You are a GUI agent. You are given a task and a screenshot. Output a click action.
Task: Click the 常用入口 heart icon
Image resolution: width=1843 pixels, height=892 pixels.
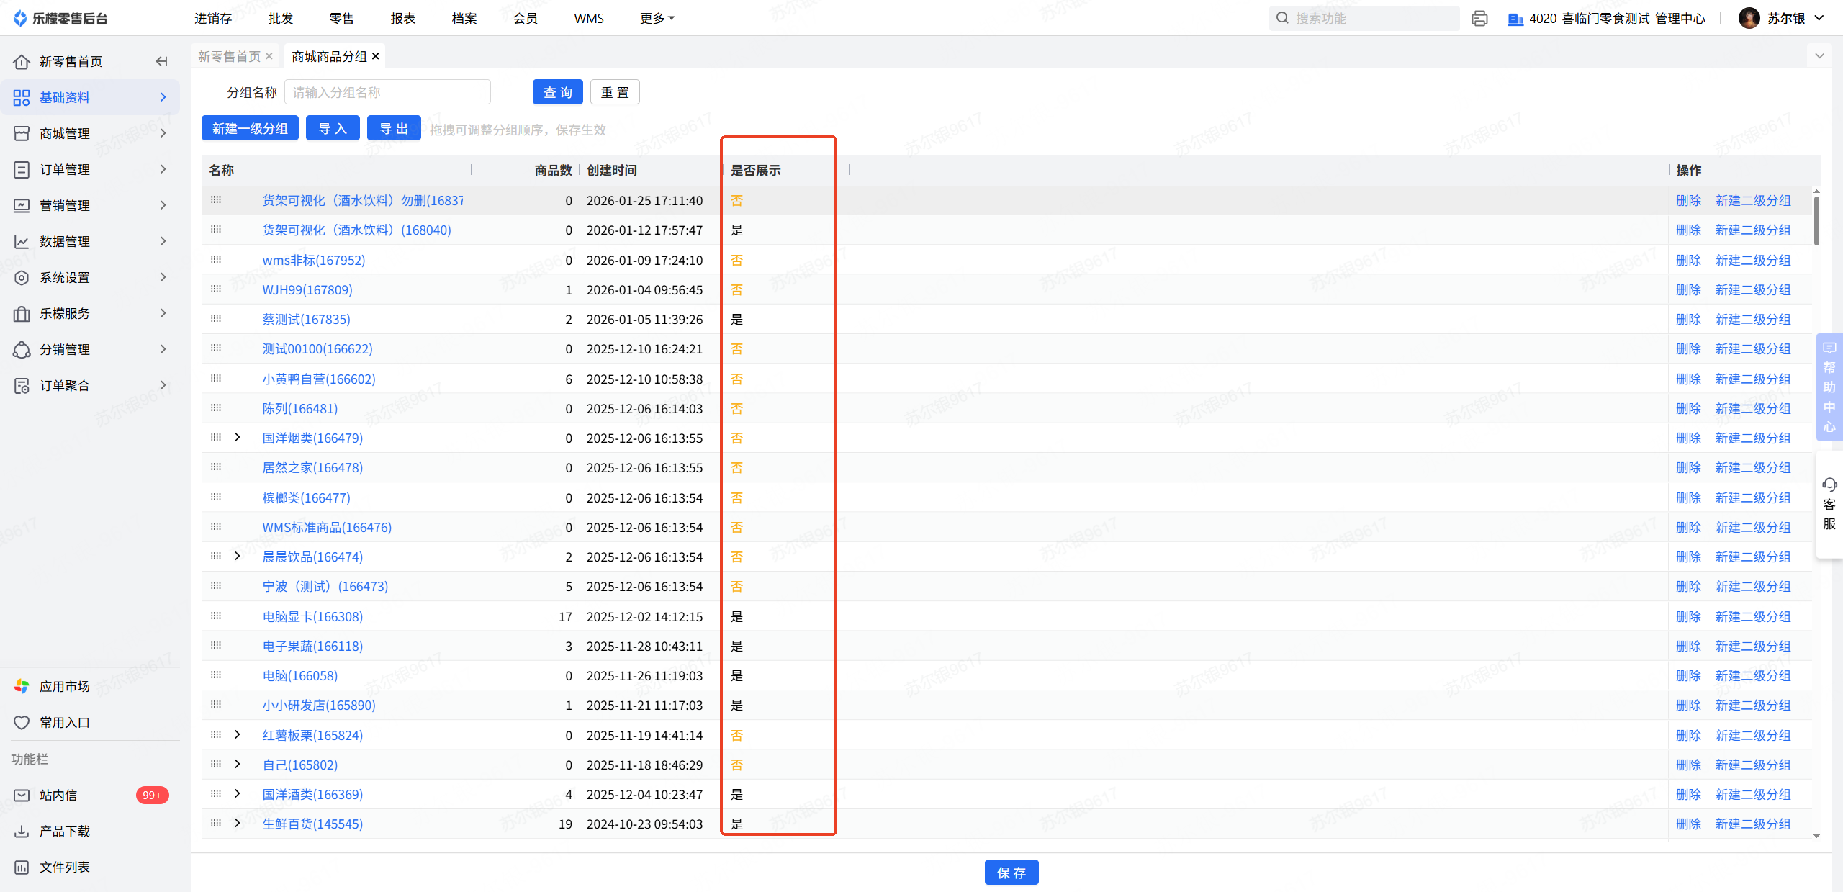coord(22,722)
